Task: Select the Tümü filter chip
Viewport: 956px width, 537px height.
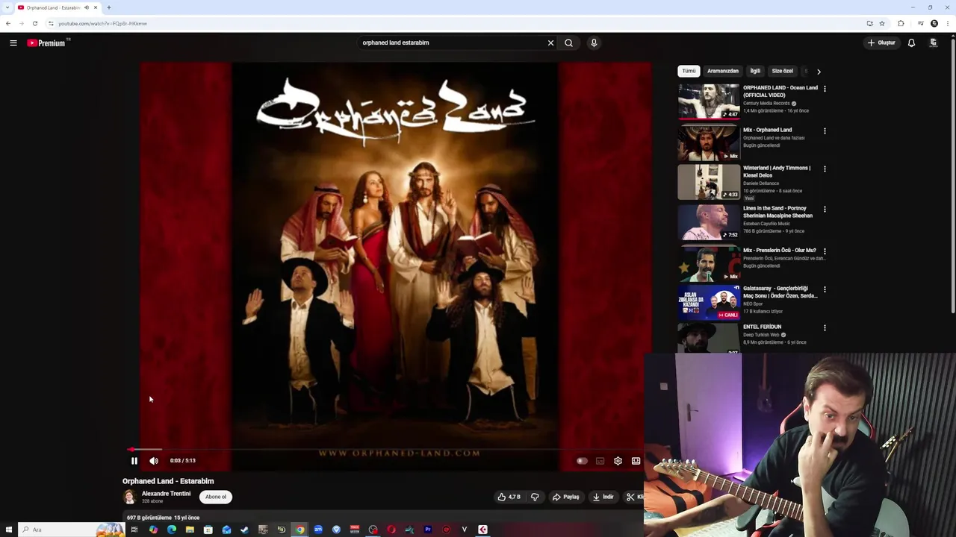Action: [689, 71]
